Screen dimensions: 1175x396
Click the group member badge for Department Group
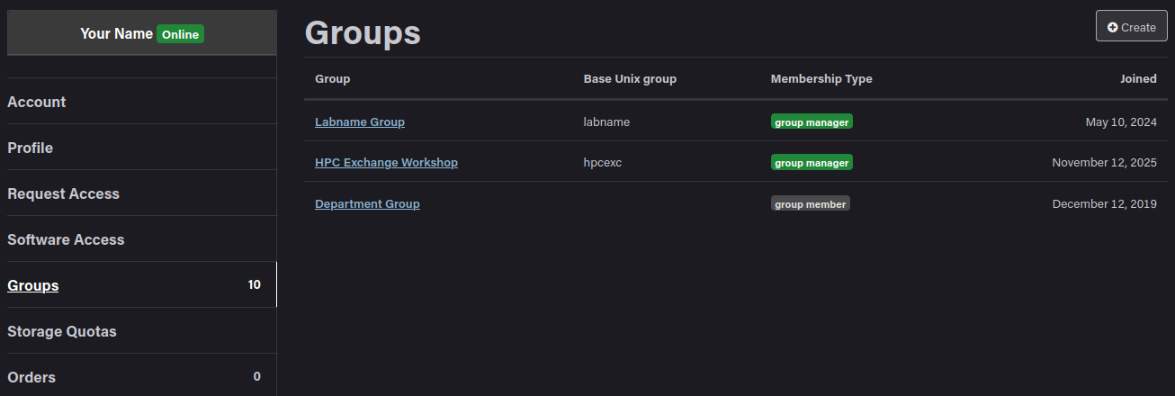tap(811, 203)
